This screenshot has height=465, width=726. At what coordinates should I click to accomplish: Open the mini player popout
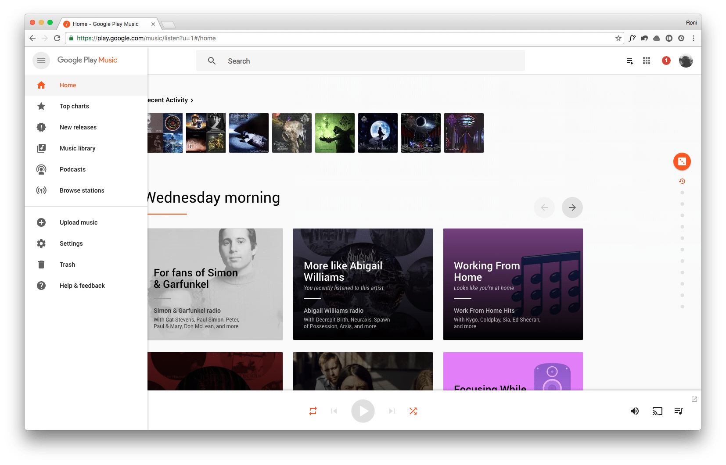click(x=694, y=399)
